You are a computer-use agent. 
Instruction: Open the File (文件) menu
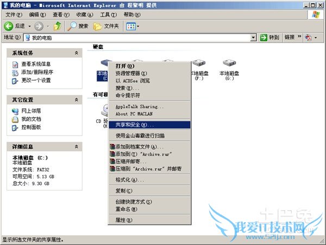tap(14, 15)
